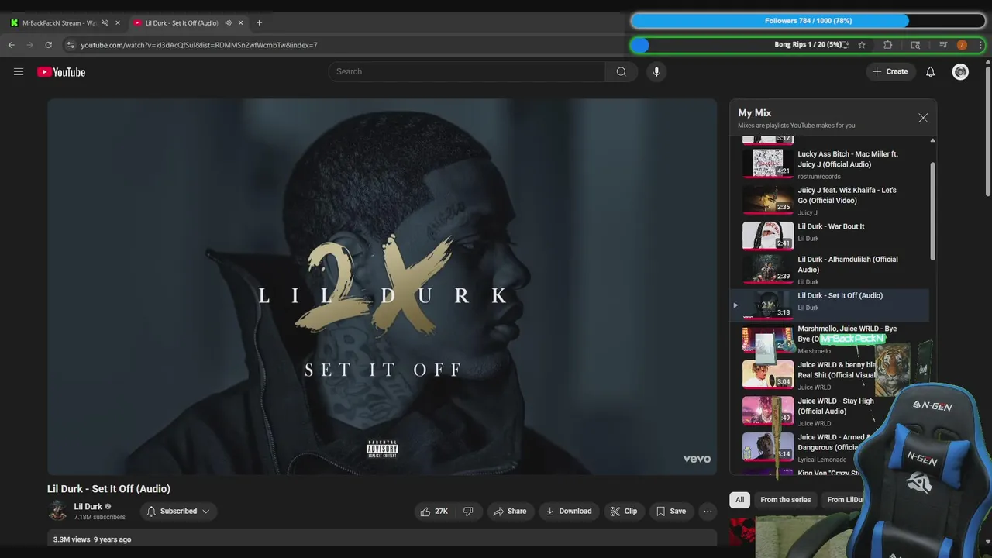
Task: Open site information icon in address bar
Action: coord(71,45)
